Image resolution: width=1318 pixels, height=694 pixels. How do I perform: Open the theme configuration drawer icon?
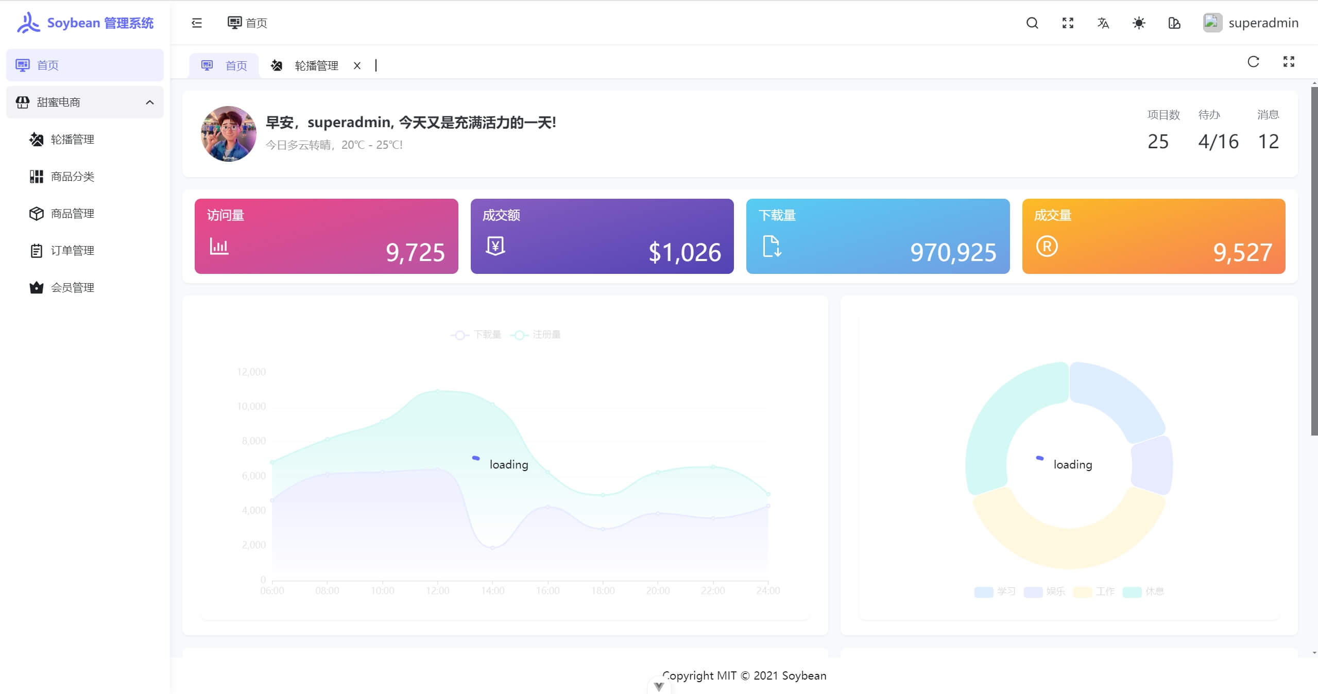point(1174,23)
